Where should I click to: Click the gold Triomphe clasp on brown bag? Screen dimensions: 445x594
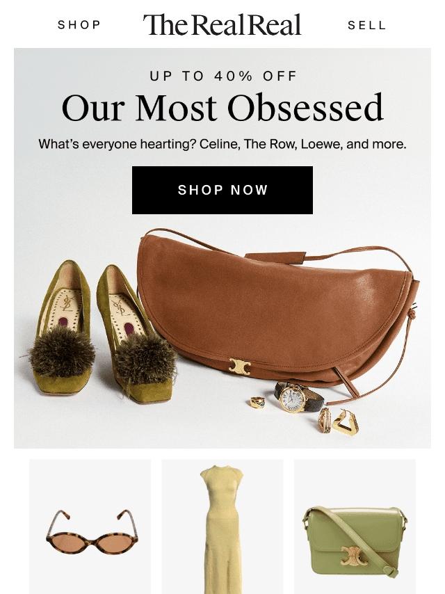pyautogui.click(x=239, y=367)
